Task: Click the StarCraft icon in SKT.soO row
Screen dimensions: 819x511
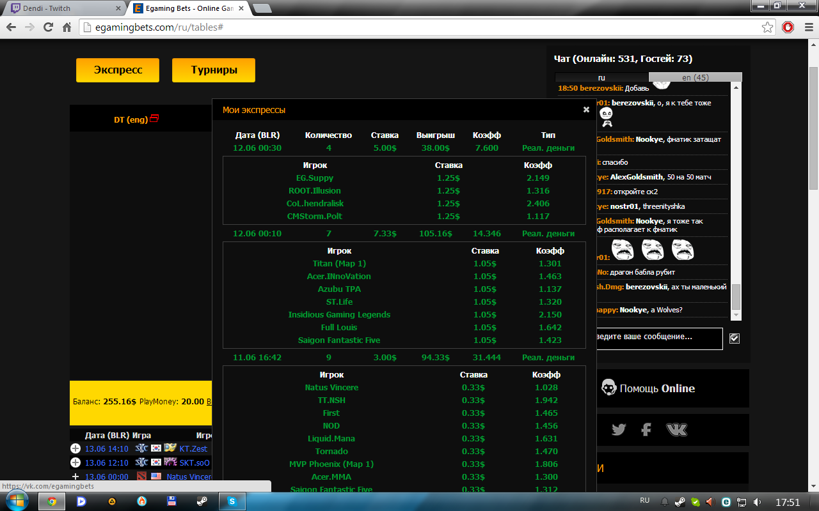Action: click(141, 462)
